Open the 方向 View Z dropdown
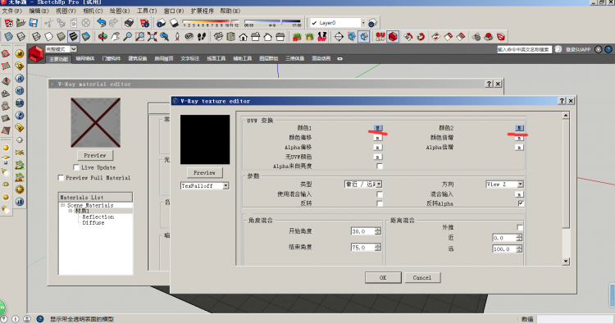The height and width of the screenshot is (324, 615). pyautogui.click(x=520, y=184)
